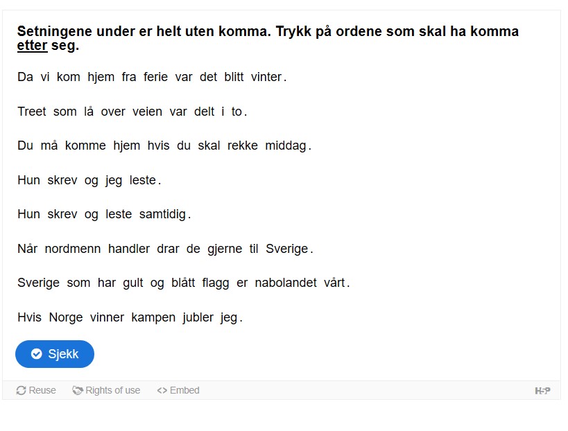568x431 pixels.
Task: Select the word "nabolandet" in seventh sentence
Action: pyautogui.click(x=286, y=283)
